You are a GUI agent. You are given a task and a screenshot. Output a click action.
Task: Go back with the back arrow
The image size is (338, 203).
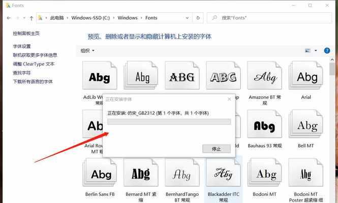click(x=9, y=18)
